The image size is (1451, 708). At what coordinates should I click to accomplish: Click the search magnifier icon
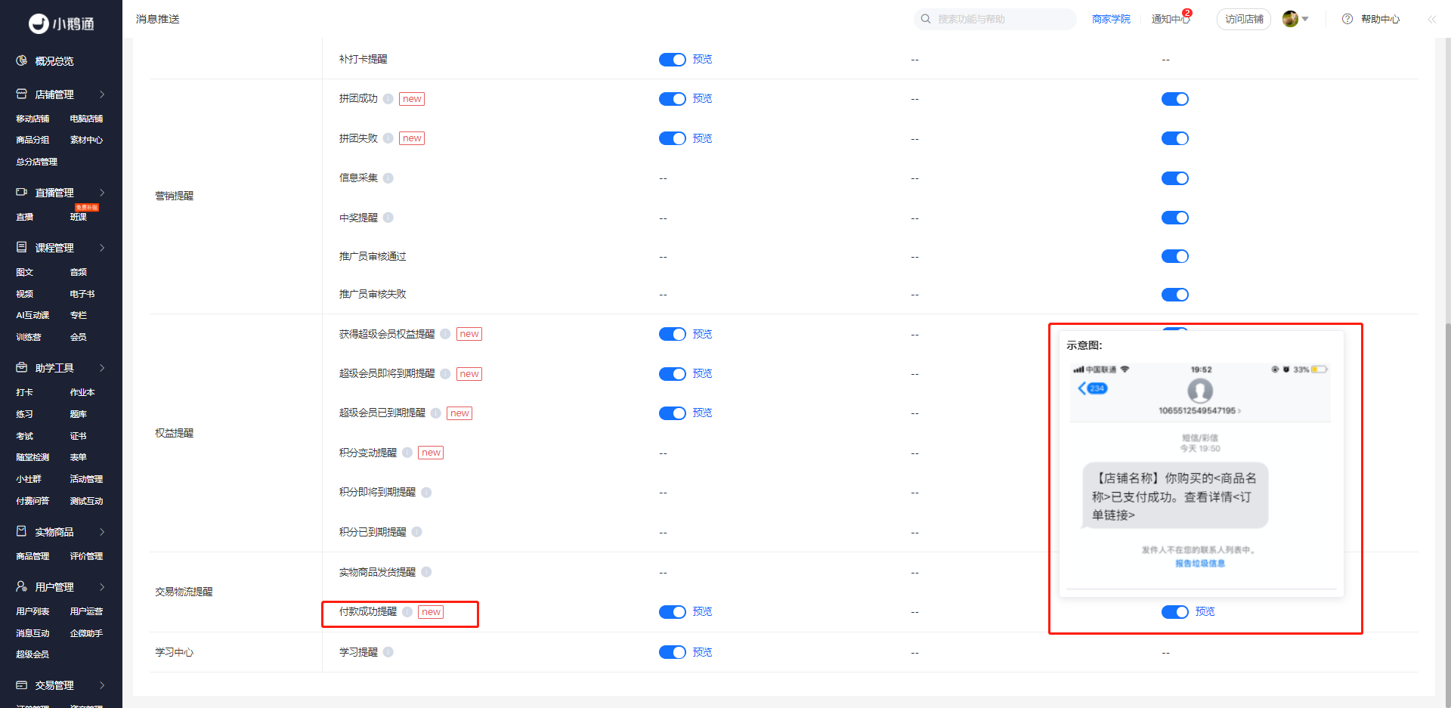click(x=926, y=19)
